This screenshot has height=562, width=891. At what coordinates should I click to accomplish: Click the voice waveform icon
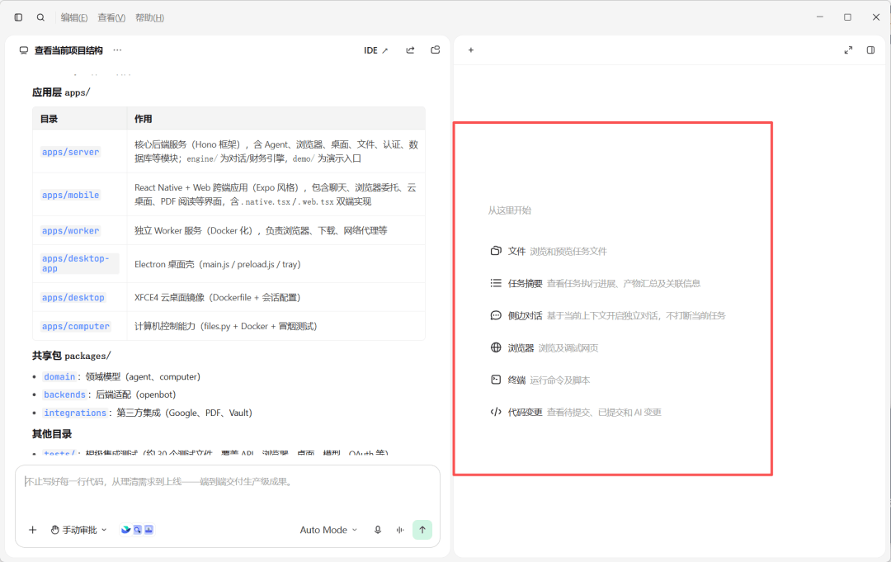400,530
